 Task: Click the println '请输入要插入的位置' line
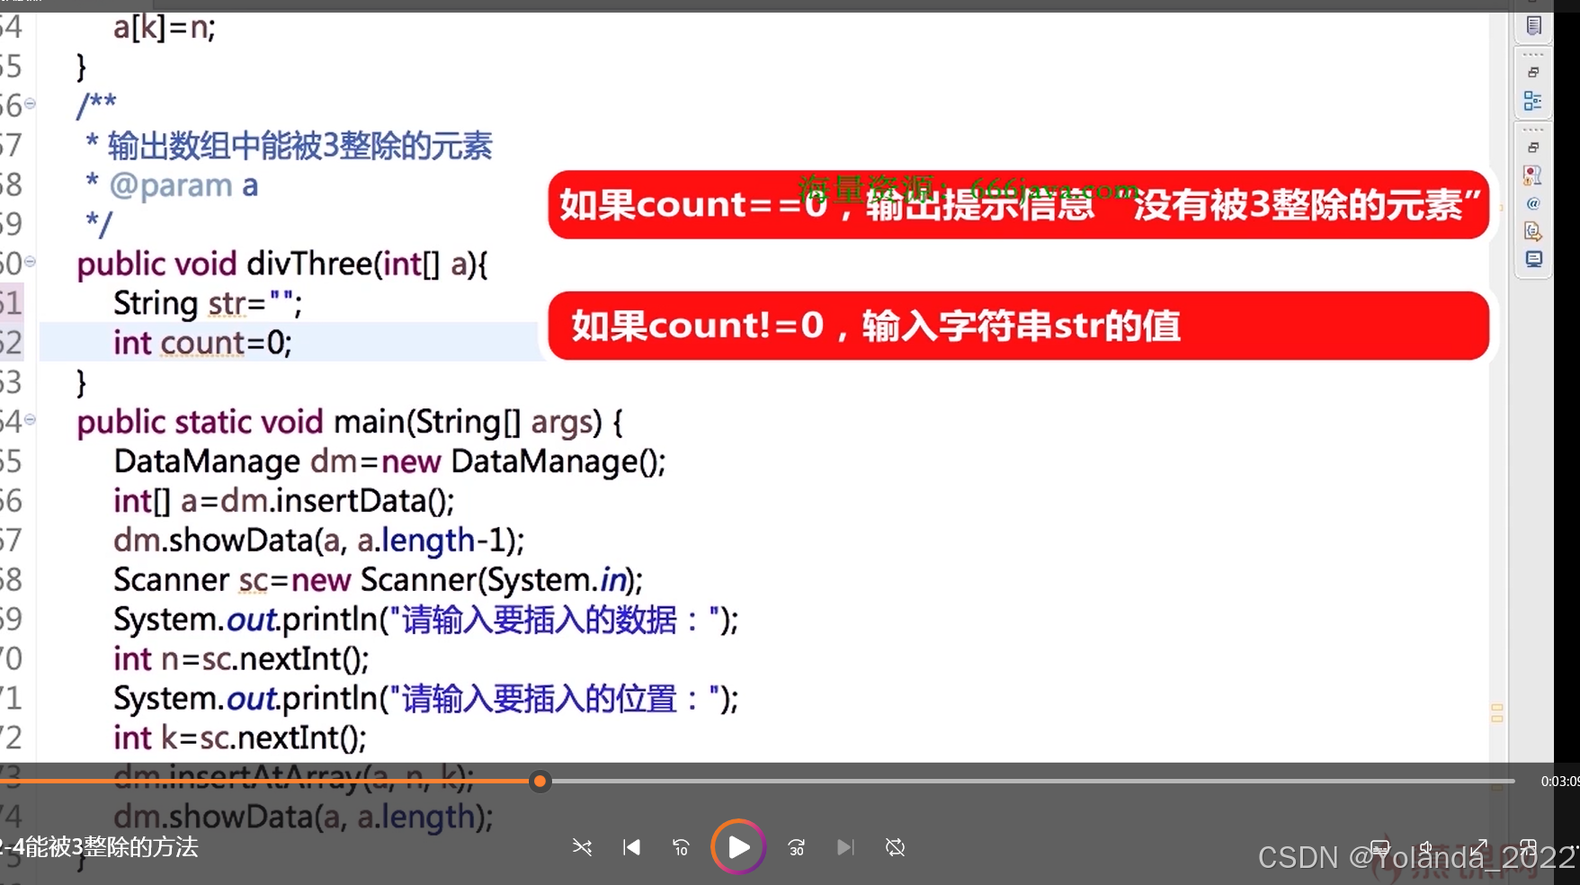click(426, 699)
